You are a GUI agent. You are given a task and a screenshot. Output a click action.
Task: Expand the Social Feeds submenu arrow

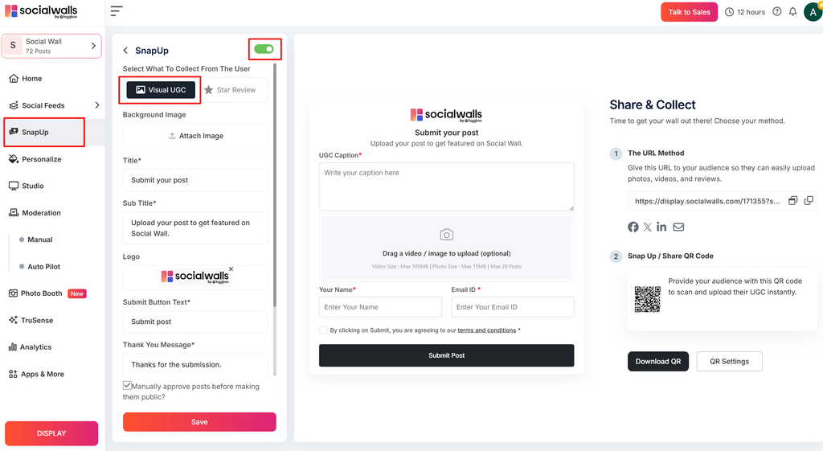pyautogui.click(x=97, y=105)
